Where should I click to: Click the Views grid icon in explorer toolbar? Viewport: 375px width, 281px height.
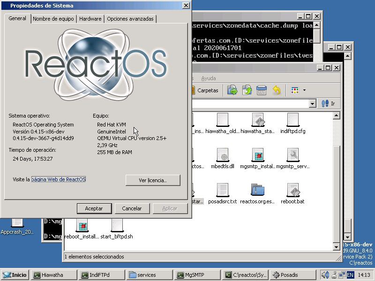[295, 90]
